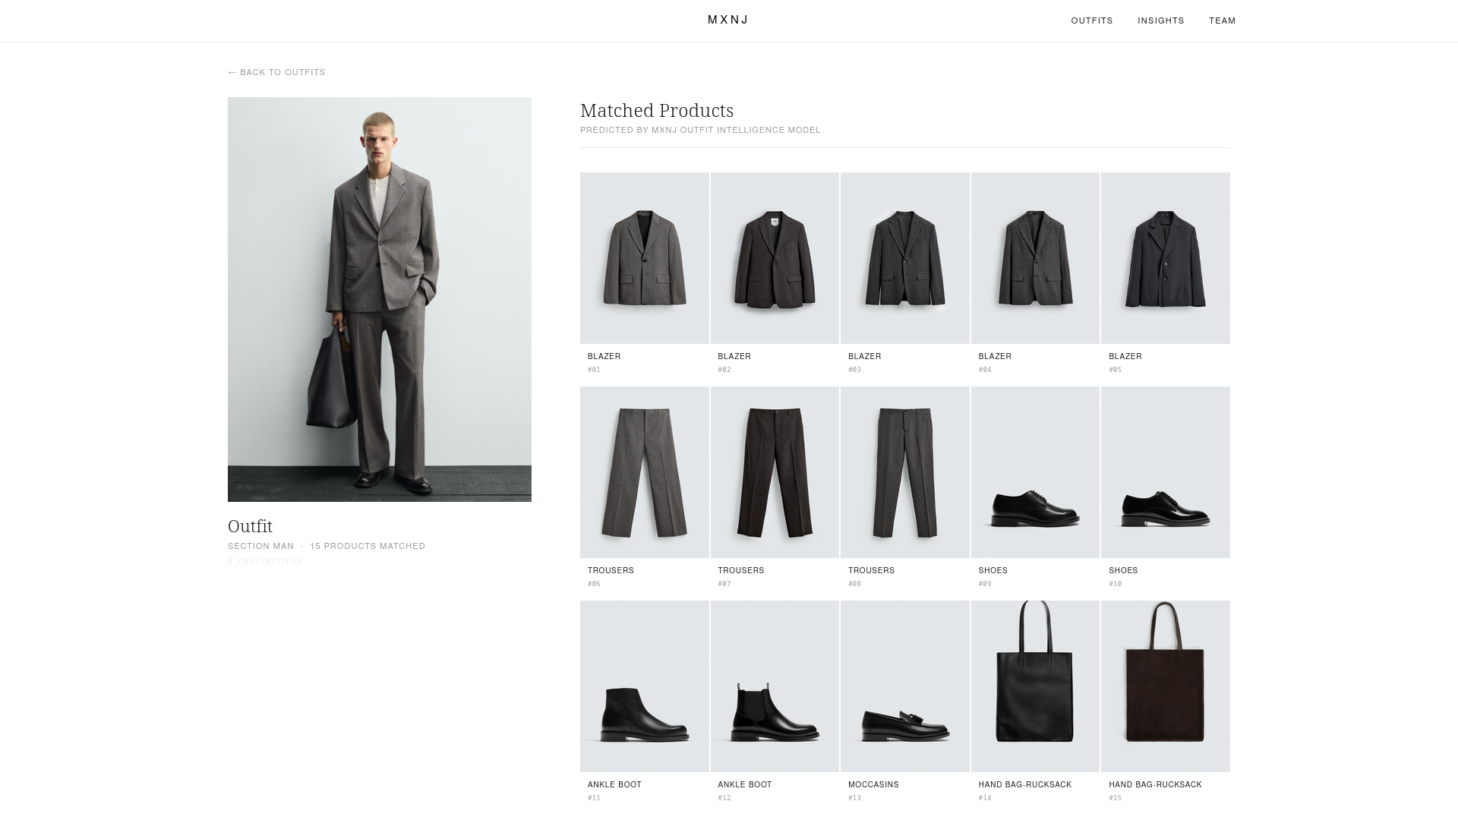Select Blazer #02 product thumbnail
This screenshot has height=820, width=1458.
pyautogui.click(x=775, y=258)
